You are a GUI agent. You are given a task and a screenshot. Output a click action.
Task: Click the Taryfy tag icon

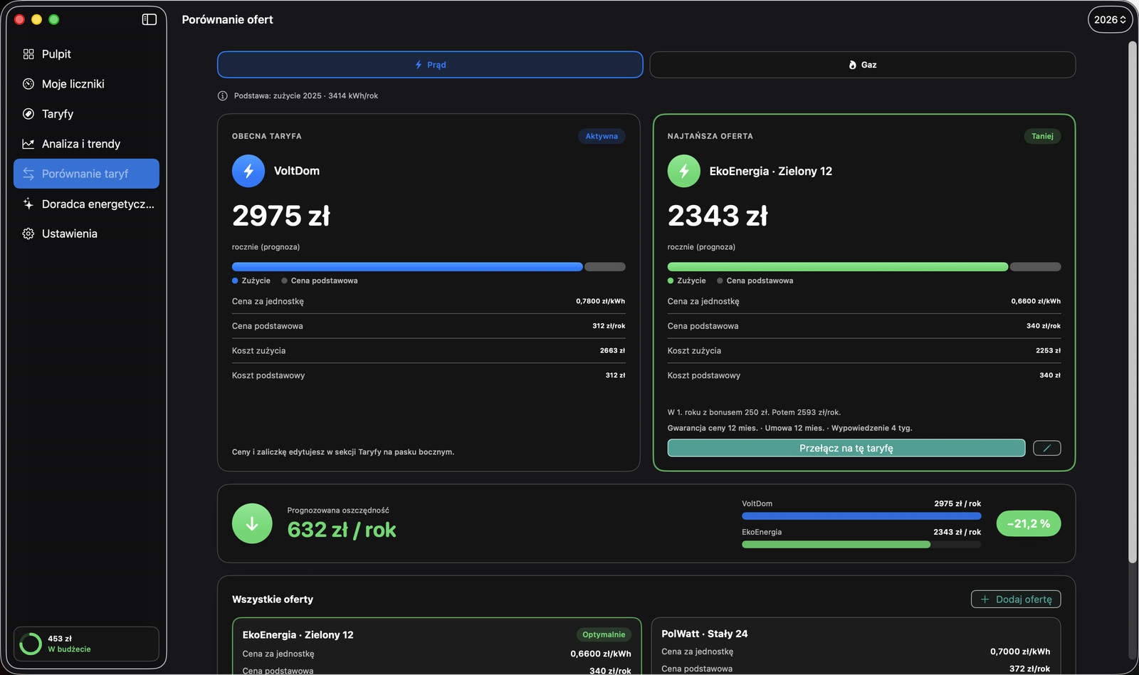28,114
